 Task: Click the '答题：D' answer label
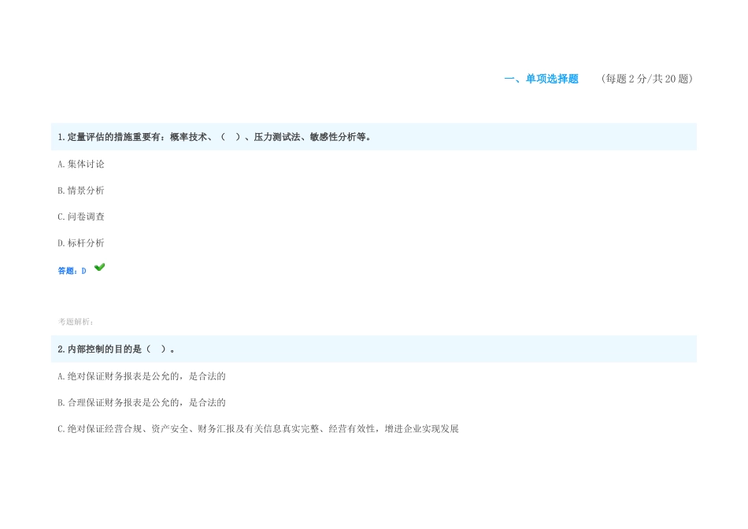point(72,271)
